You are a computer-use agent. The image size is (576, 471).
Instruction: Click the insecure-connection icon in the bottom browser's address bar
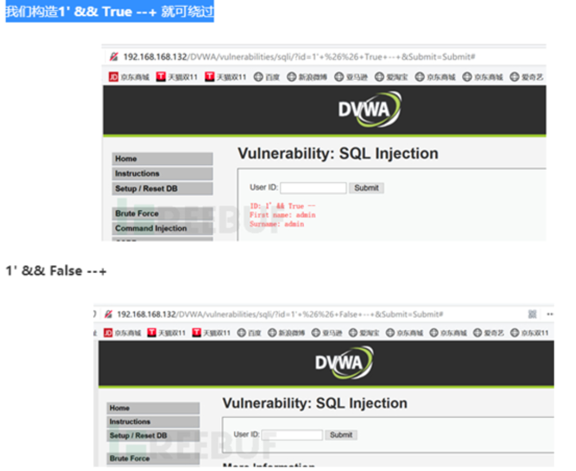(108, 314)
